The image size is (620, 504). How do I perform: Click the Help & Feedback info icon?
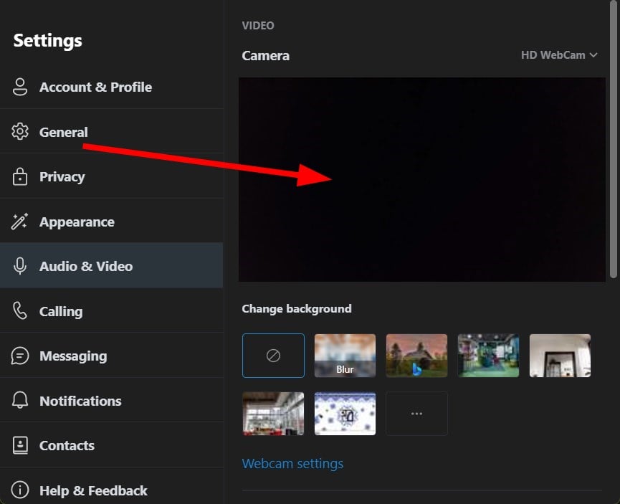pyautogui.click(x=20, y=490)
